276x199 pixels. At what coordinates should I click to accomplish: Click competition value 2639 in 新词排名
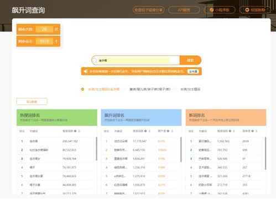[246, 141]
